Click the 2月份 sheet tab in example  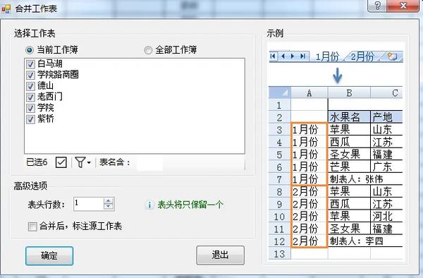pos(362,56)
